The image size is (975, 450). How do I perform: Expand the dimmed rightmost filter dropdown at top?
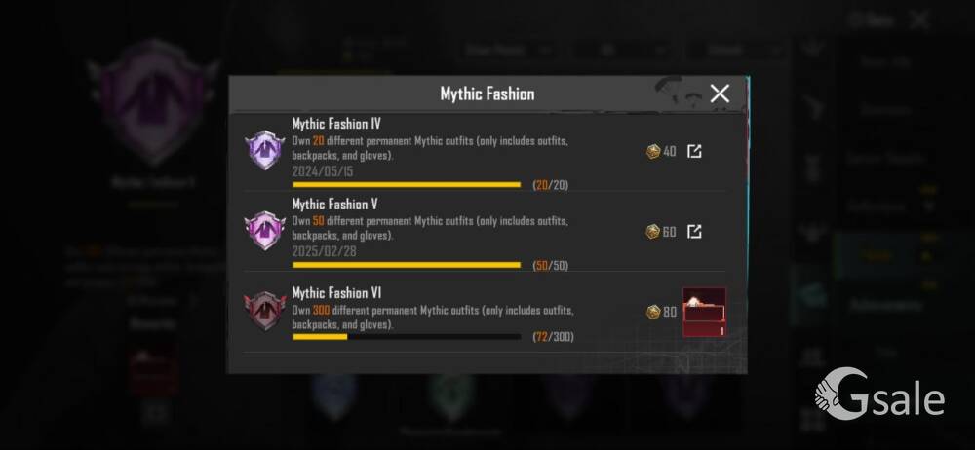740,51
